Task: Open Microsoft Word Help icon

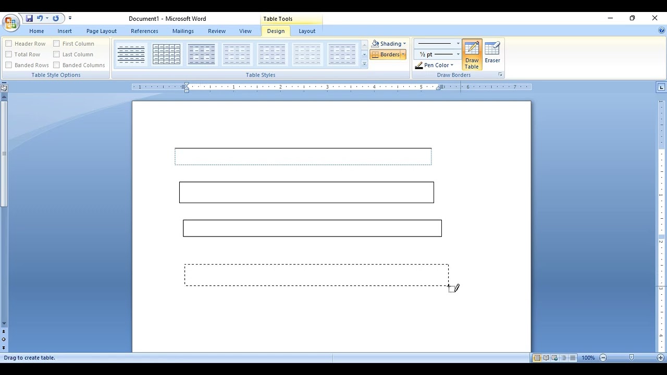Action: (662, 31)
